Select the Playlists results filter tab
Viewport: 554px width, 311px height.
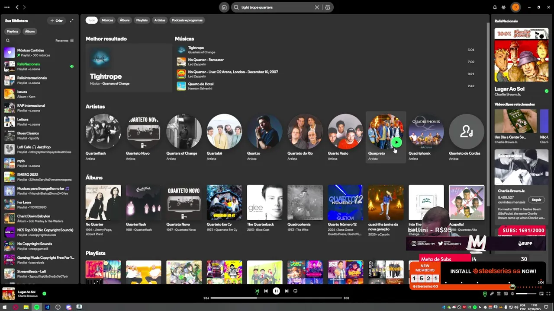point(142,20)
